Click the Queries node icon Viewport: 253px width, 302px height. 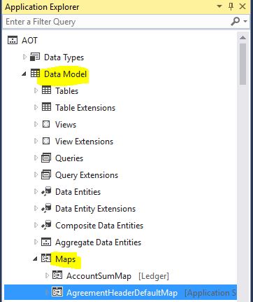click(x=46, y=158)
